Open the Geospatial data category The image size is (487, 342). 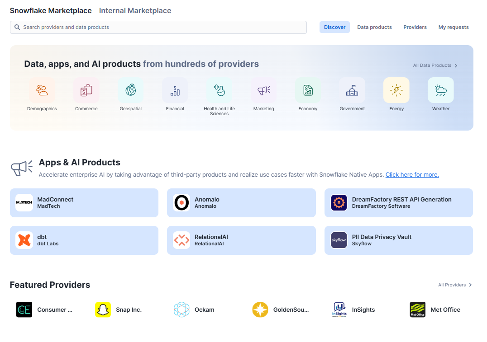click(130, 90)
